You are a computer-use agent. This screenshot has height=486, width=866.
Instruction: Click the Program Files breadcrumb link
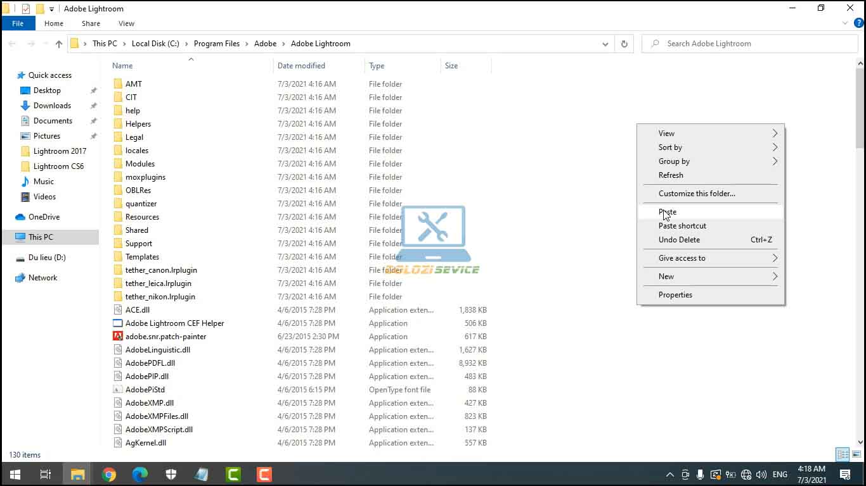pos(217,44)
